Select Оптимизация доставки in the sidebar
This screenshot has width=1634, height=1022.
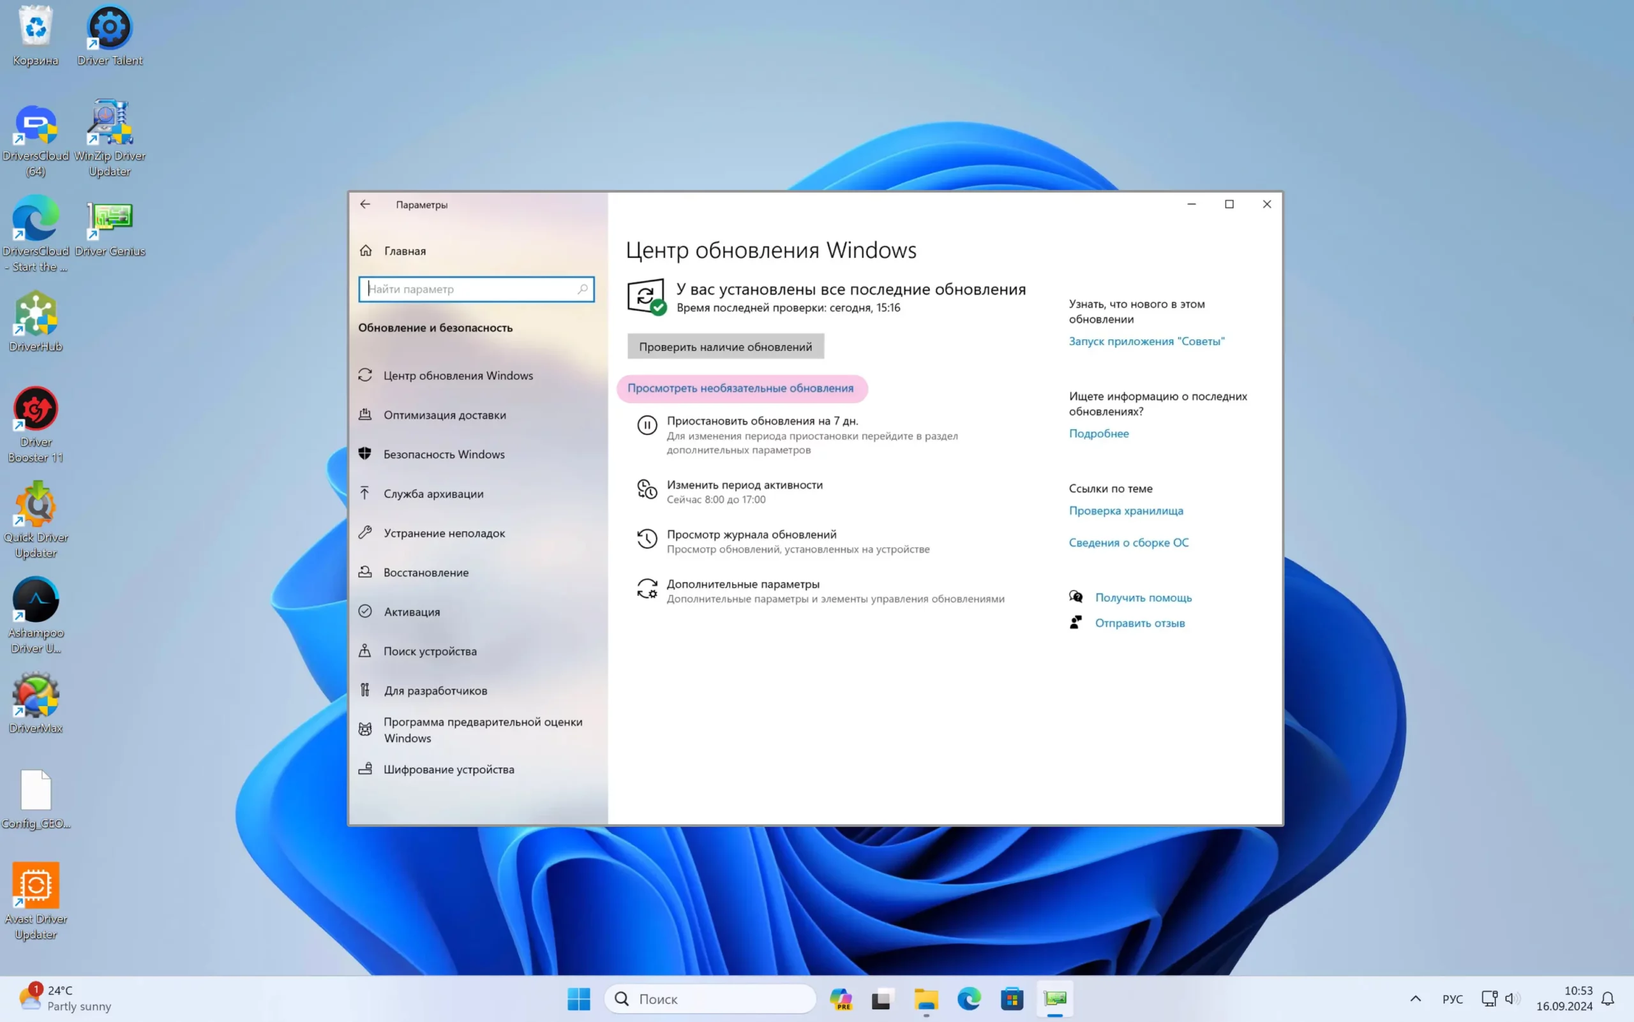point(444,415)
